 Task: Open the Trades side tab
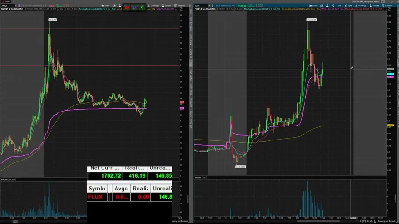pos(191,11)
